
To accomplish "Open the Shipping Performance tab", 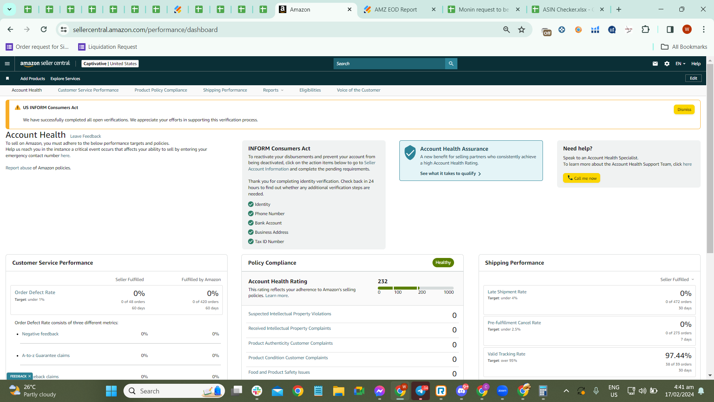I will pos(225,90).
